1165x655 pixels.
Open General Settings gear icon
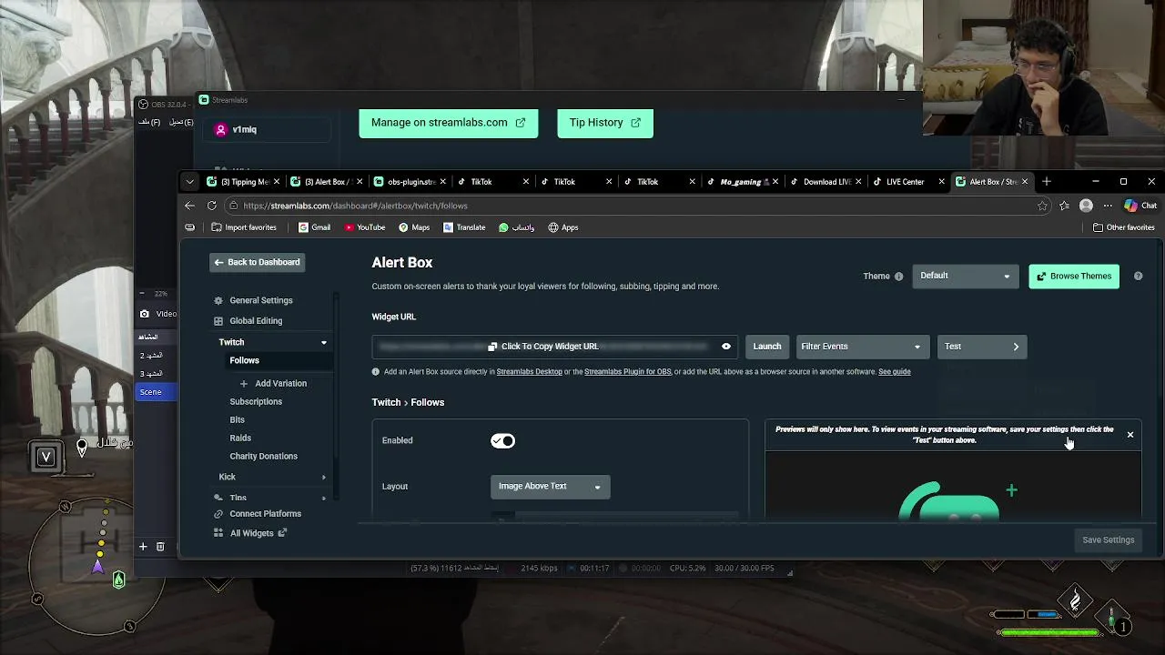(218, 300)
